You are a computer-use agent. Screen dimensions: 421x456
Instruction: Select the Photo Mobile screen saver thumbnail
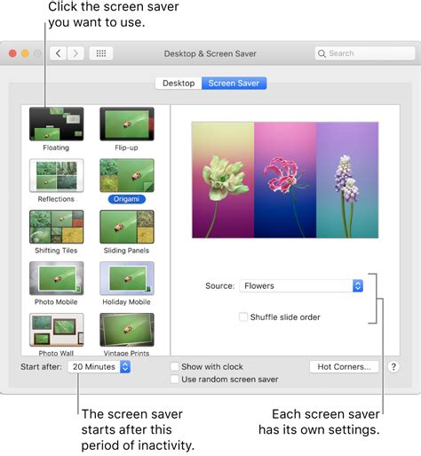click(56, 278)
